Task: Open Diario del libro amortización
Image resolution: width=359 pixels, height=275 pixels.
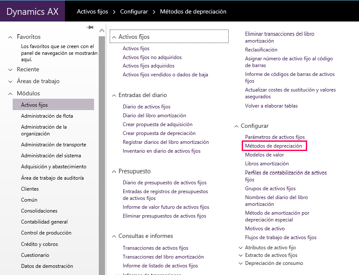Action: (154, 116)
